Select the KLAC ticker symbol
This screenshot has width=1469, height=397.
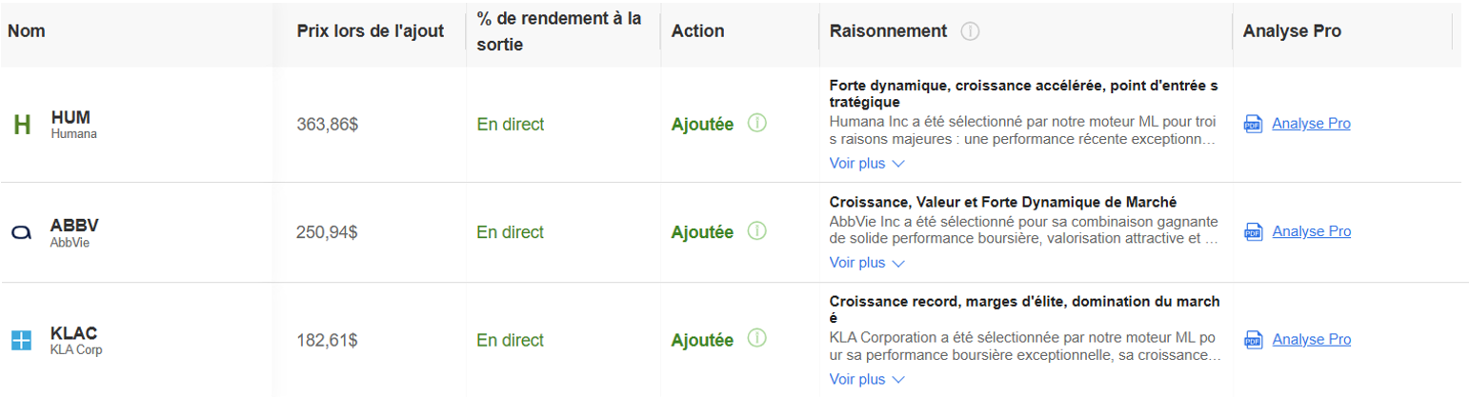tap(74, 333)
